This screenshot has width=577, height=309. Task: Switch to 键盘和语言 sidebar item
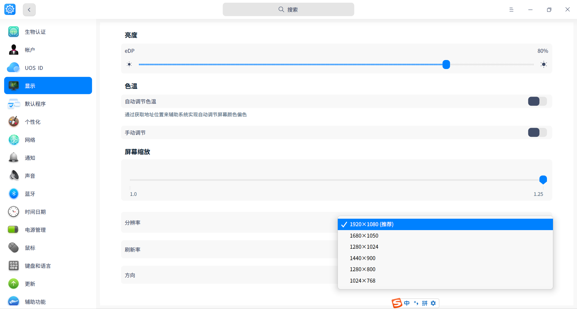tap(38, 265)
